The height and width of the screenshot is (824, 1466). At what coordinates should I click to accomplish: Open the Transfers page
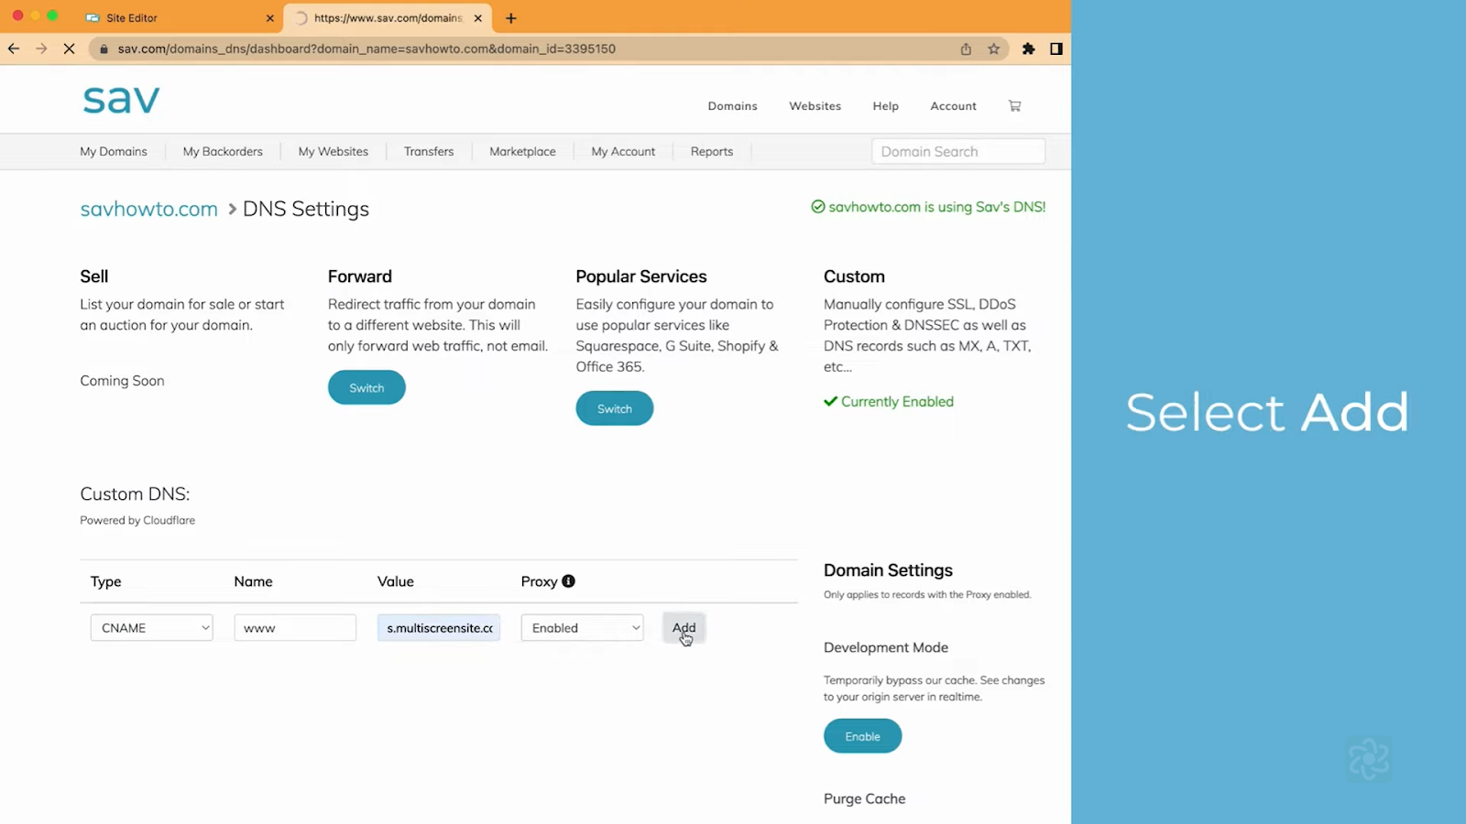coord(429,152)
